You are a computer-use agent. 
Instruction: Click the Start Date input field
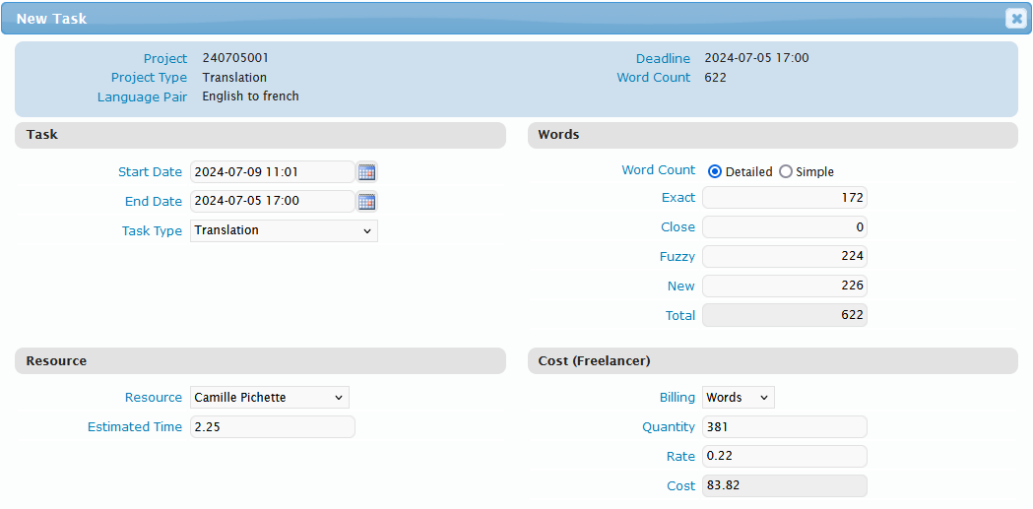272,172
